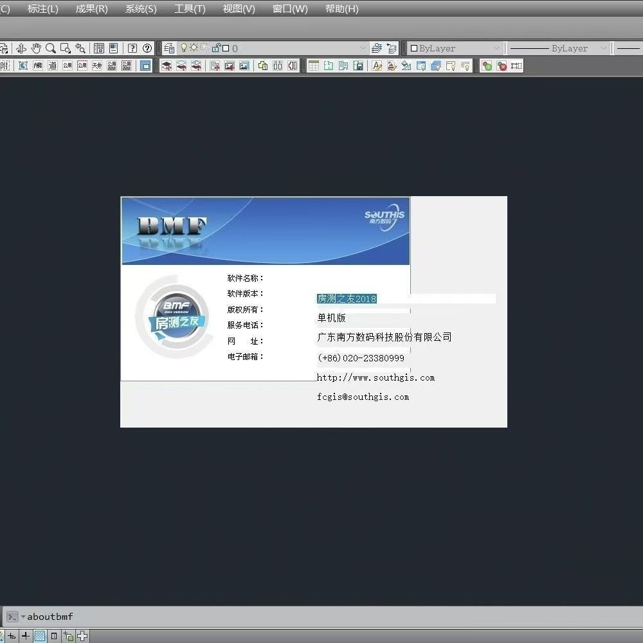Click the (+86)020-23380999 phone number

(361, 358)
